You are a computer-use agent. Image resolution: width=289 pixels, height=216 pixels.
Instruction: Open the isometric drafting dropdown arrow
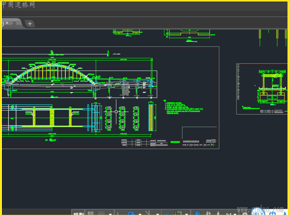click(x=158, y=214)
